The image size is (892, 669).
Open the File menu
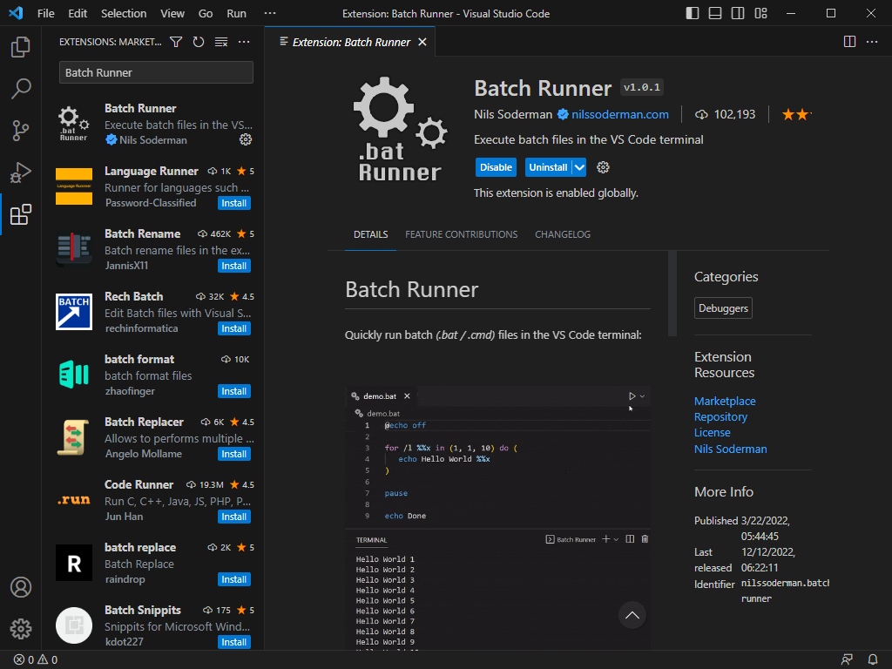[x=45, y=13]
